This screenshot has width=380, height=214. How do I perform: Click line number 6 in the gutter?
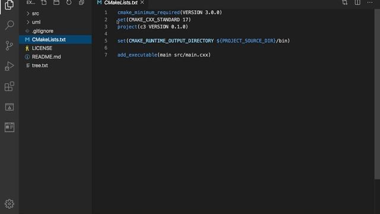pos(106,48)
